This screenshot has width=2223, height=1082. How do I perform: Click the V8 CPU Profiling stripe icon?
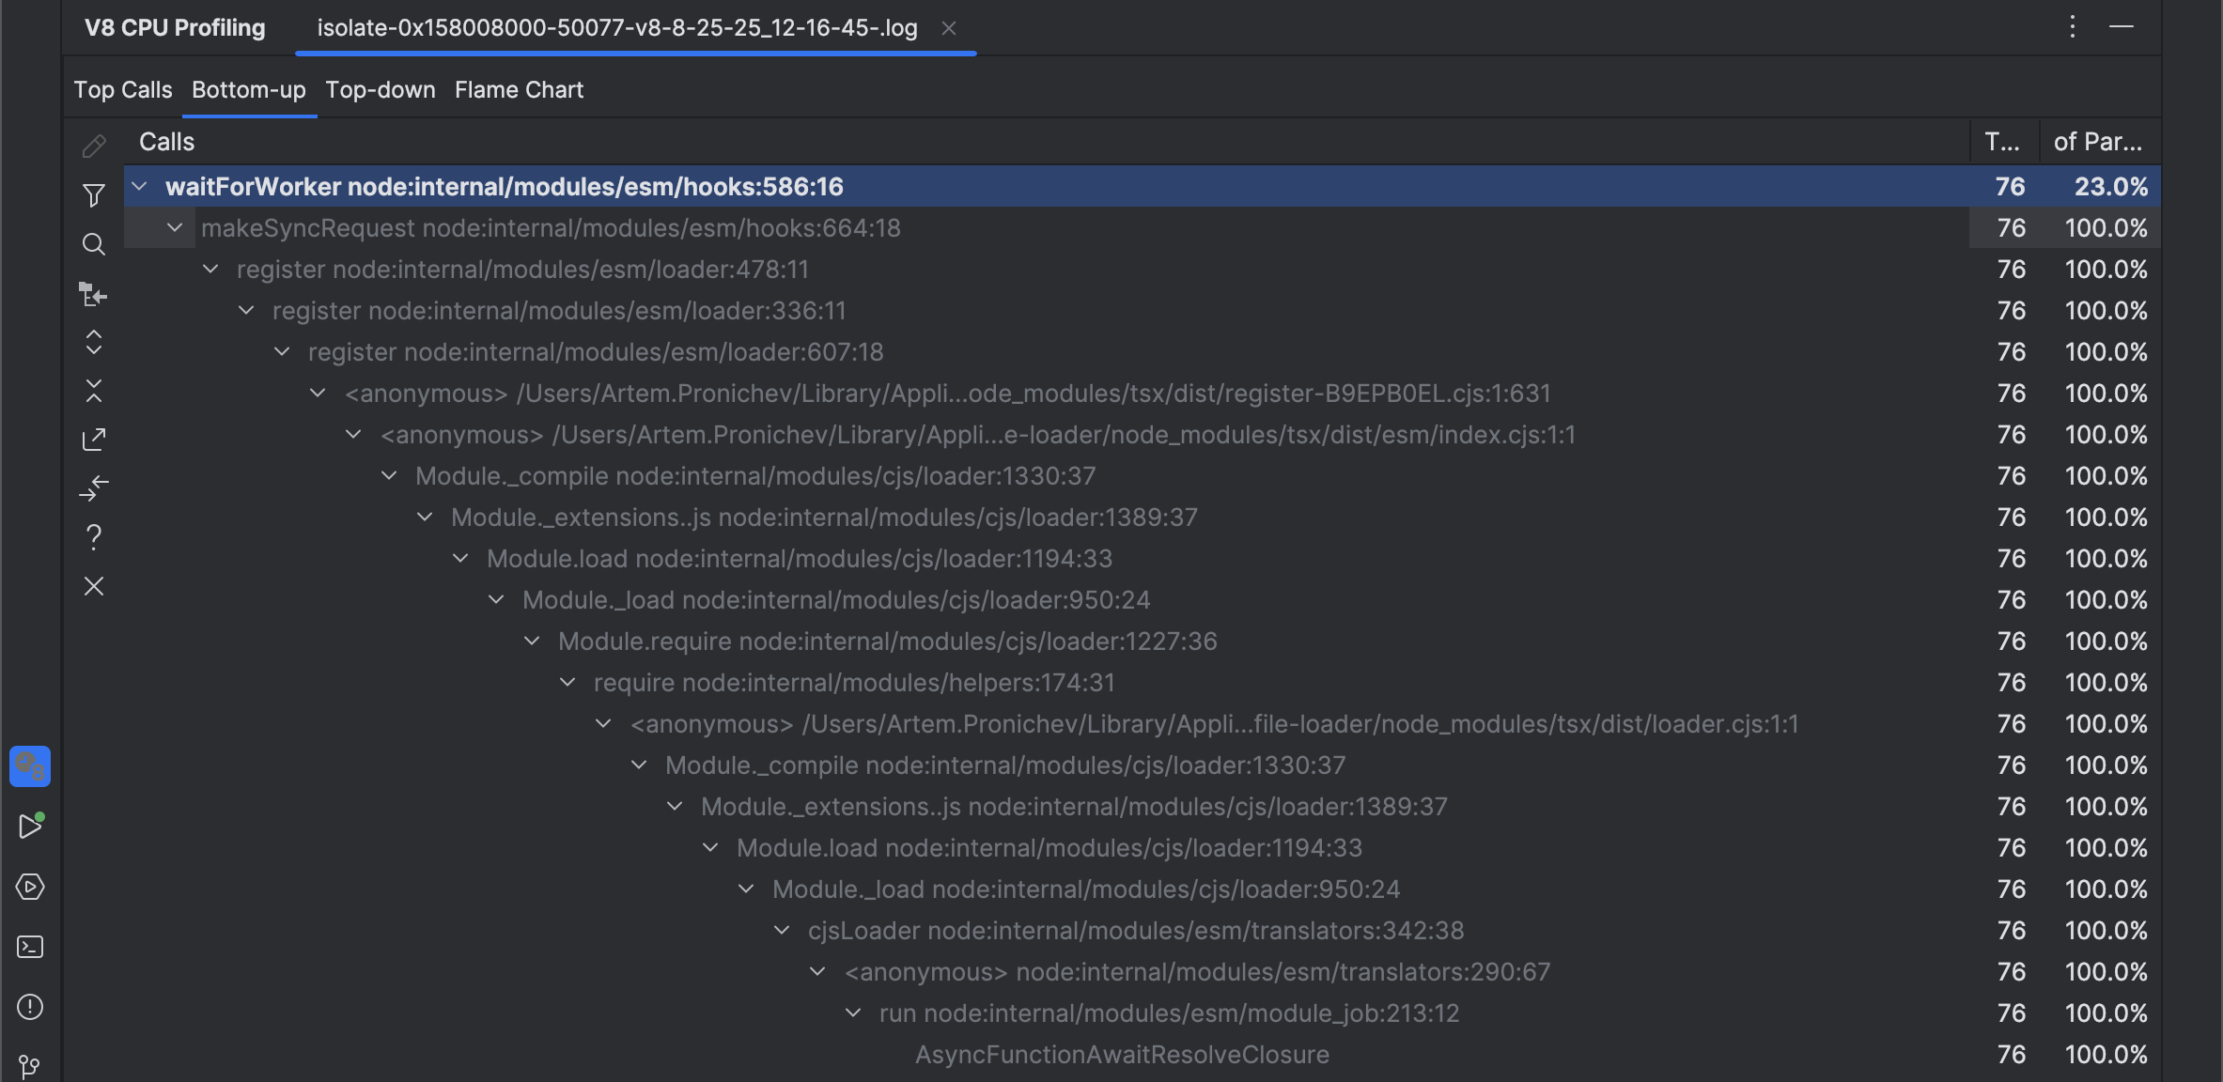pyautogui.click(x=30, y=766)
